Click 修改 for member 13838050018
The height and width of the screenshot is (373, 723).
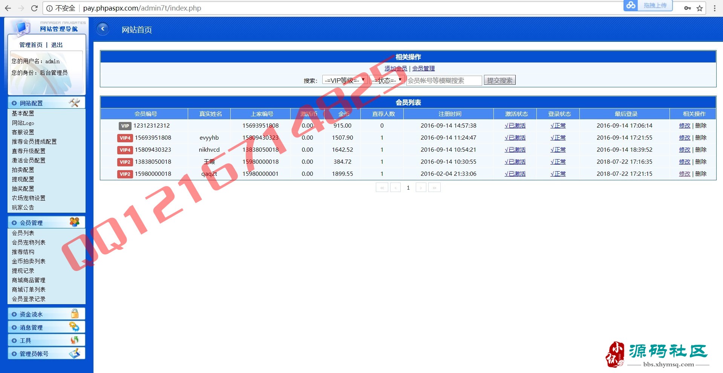coord(684,162)
